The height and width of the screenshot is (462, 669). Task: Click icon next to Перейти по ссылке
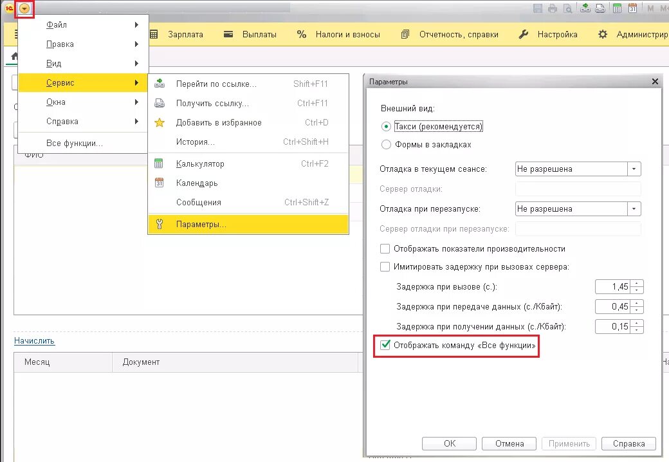tap(160, 83)
